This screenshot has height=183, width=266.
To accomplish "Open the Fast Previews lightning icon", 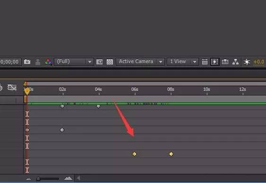I will click(215, 62).
